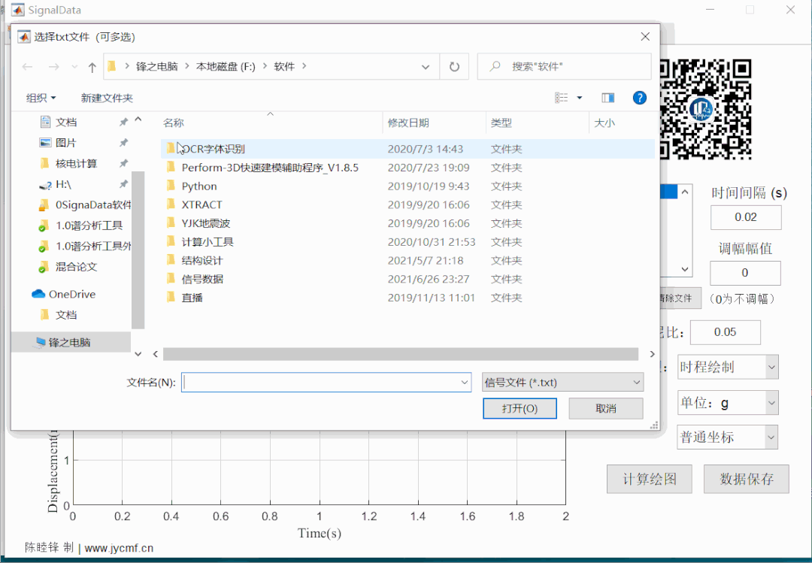812x563 pixels.
Task: Refresh the folder view with the refresh icon
Action: (454, 66)
